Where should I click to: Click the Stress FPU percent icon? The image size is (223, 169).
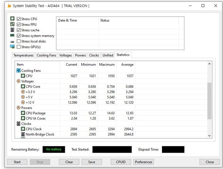13,24
